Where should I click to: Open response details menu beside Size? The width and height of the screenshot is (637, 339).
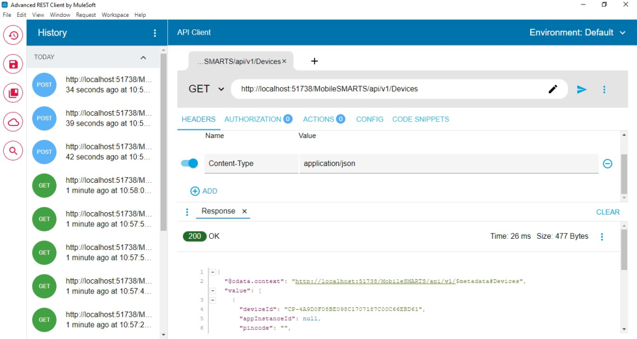[x=602, y=237]
